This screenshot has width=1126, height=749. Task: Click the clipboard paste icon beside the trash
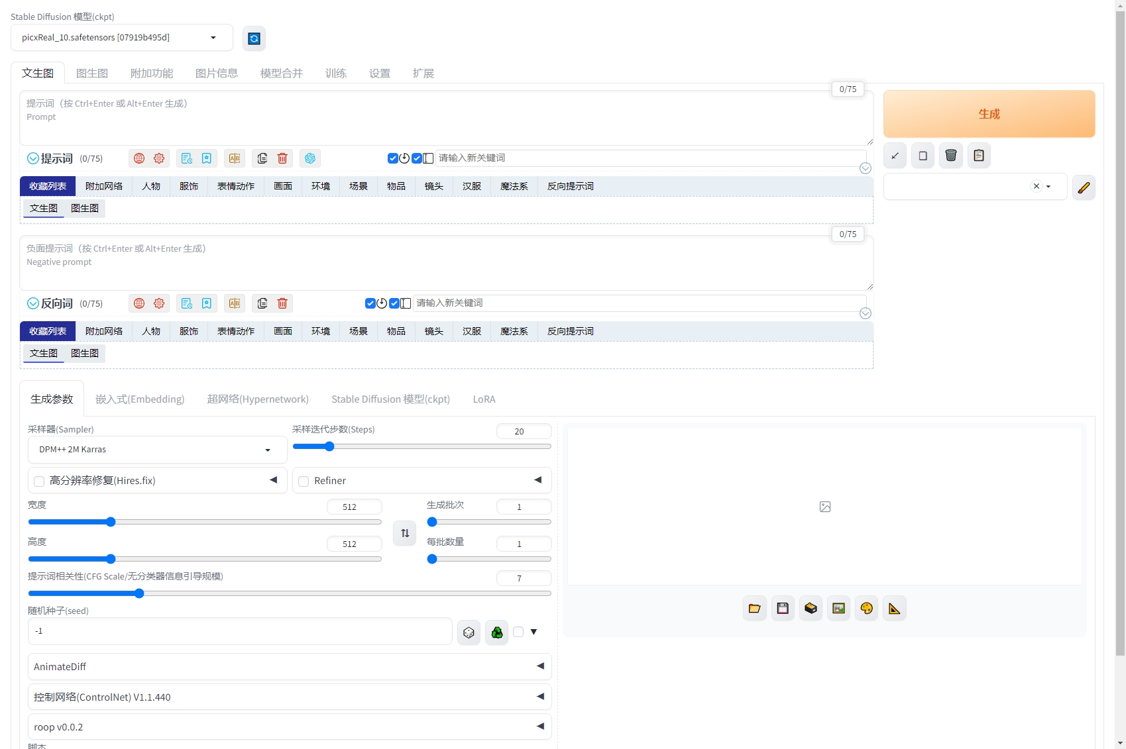click(979, 156)
